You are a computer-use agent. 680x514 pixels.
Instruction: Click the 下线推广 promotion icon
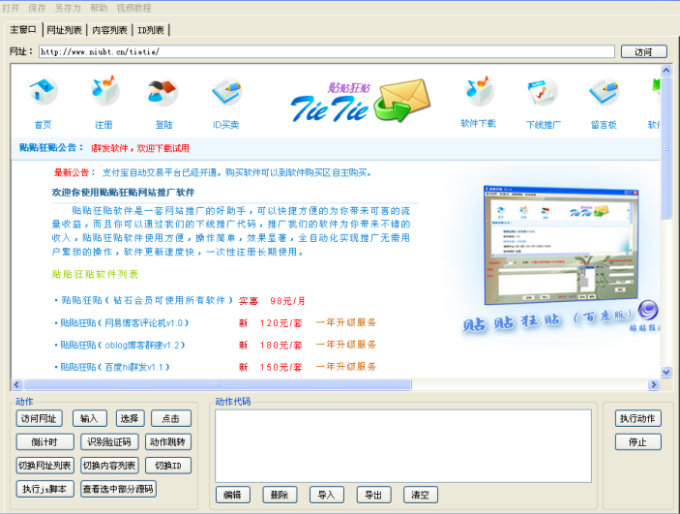point(543,94)
